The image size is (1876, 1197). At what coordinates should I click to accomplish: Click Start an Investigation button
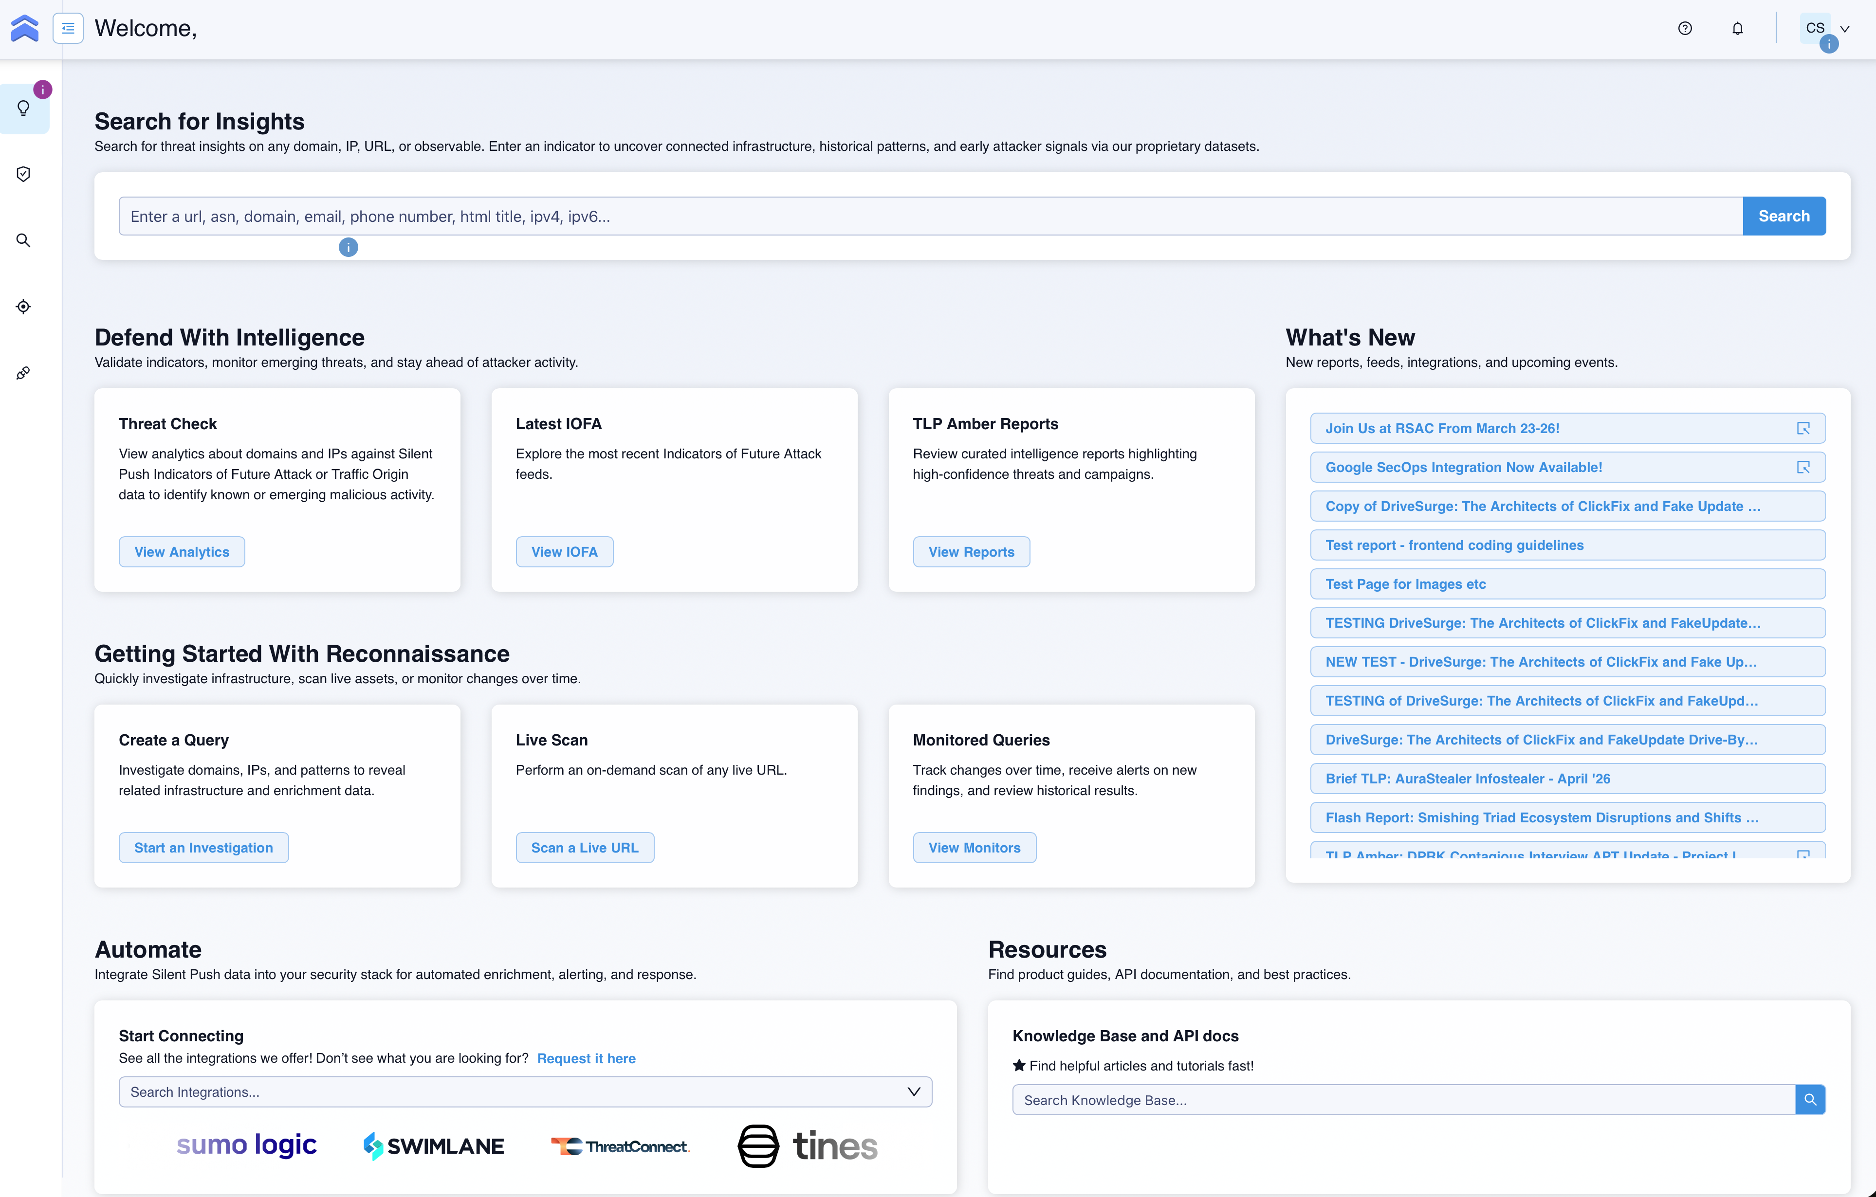tap(203, 847)
